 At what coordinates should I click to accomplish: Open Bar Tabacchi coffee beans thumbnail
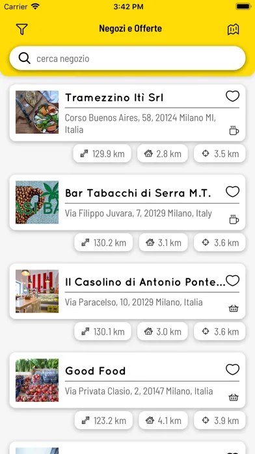tap(37, 202)
